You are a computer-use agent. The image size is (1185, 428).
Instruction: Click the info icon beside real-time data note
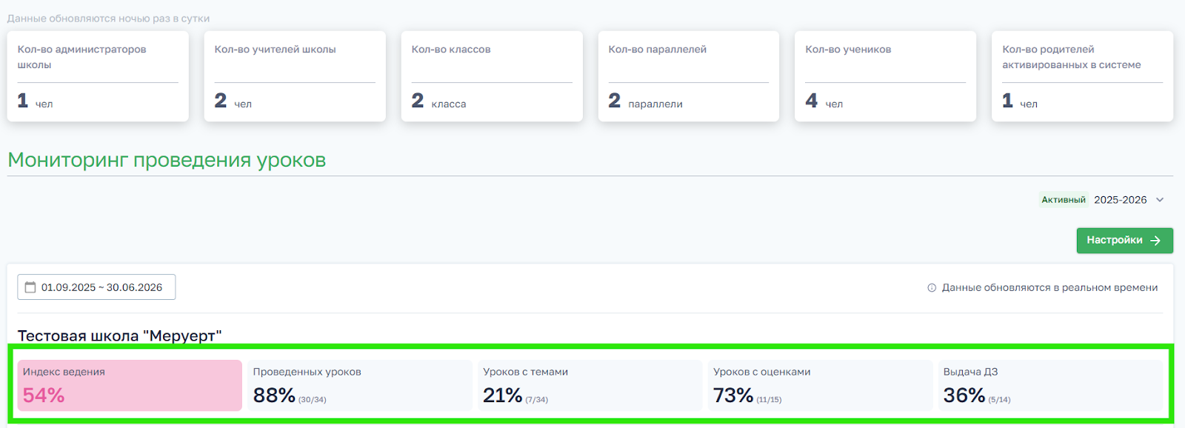coord(932,288)
